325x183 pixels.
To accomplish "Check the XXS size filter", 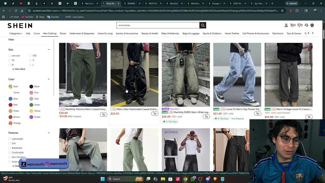I will pyautogui.click(x=30, y=56).
